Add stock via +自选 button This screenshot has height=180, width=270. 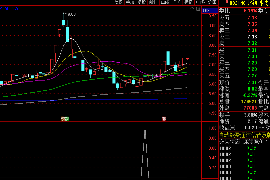click(200, 2)
